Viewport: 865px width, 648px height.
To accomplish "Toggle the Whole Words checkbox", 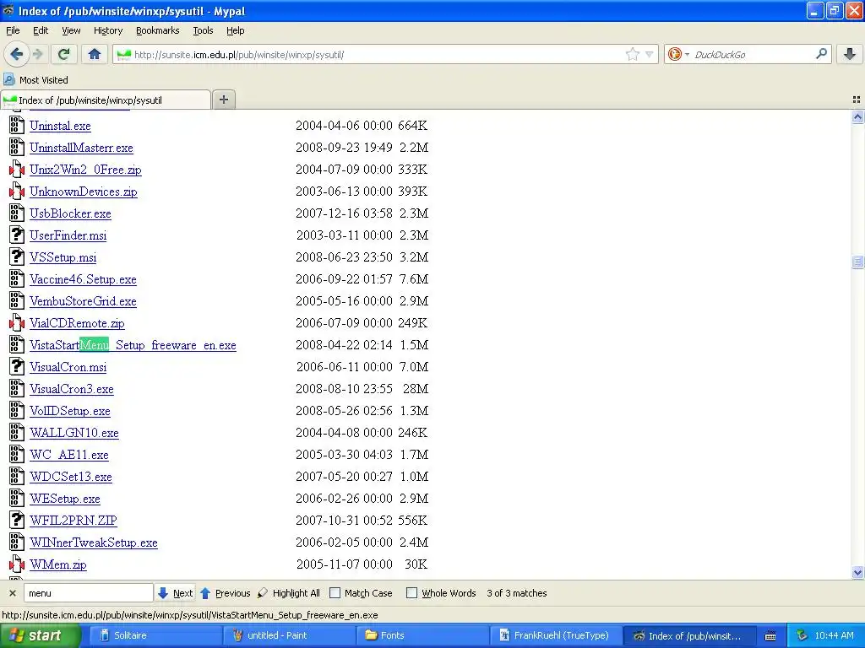I will [x=411, y=593].
